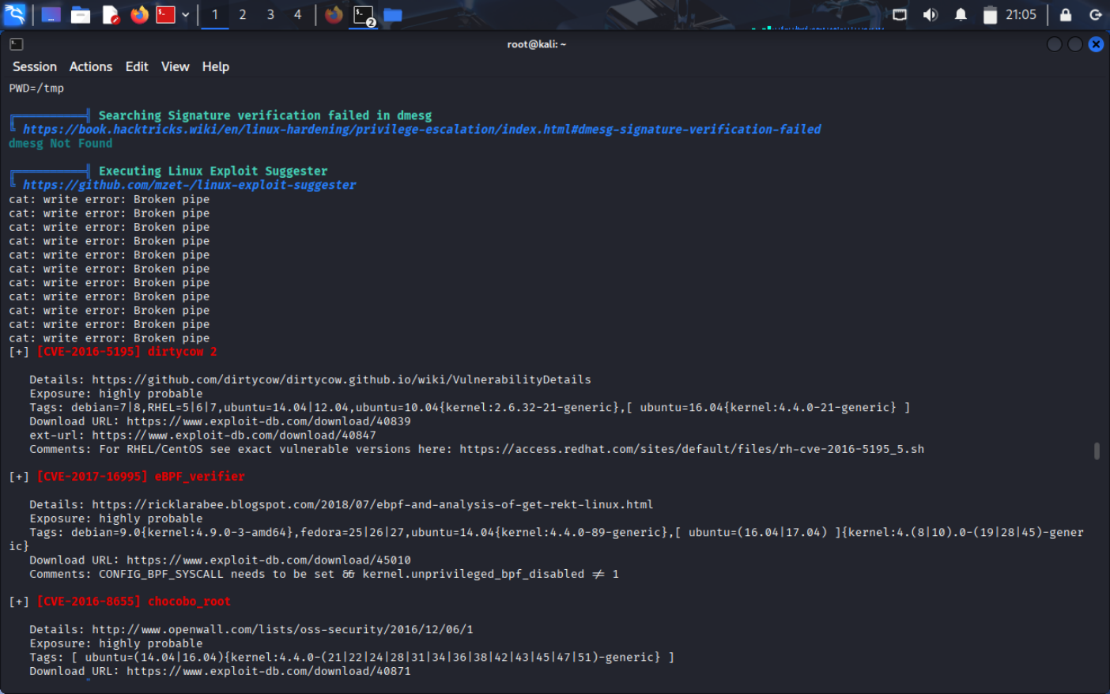Click the terminal vertical scrollbar handle
The width and height of the screenshot is (1110, 694).
point(1097,451)
